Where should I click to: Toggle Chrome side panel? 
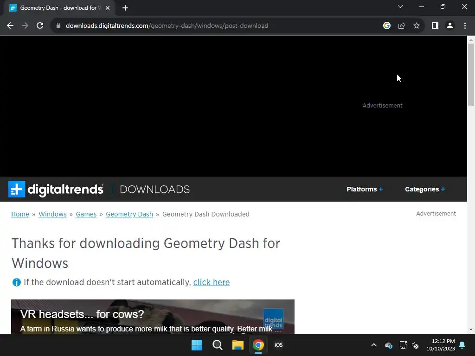point(435,26)
